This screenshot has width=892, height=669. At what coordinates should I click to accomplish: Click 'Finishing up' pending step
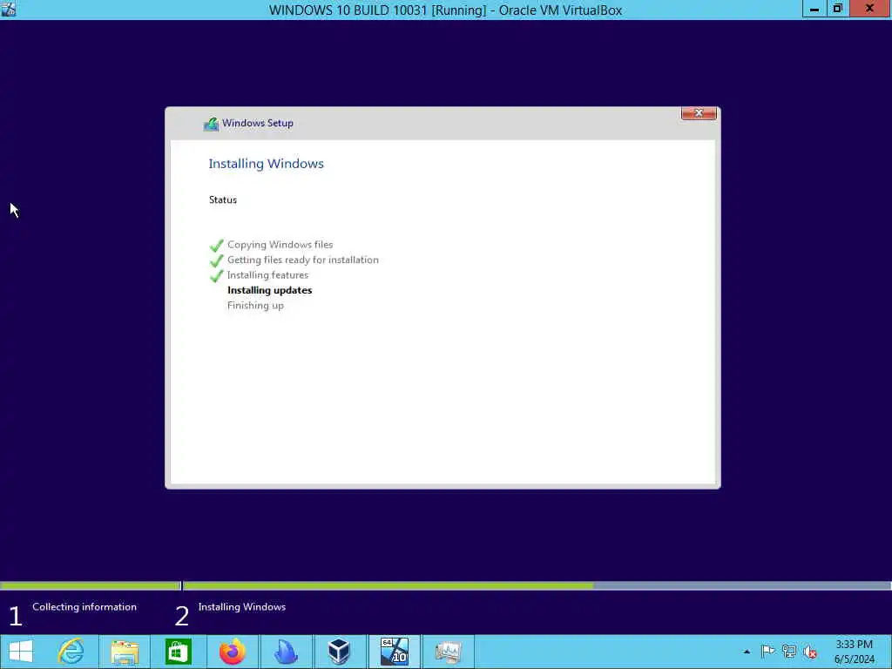(255, 306)
